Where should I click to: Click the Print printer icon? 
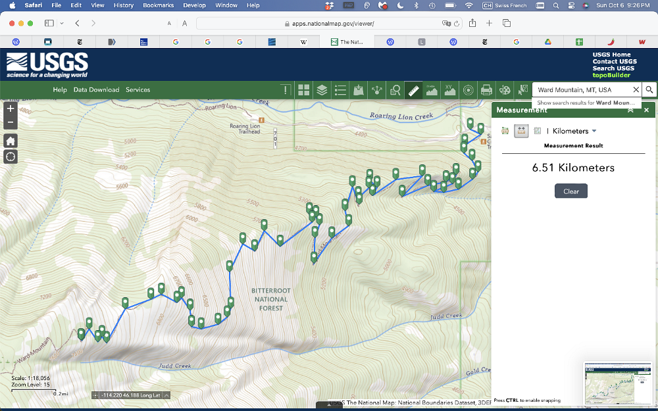coord(486,90)
